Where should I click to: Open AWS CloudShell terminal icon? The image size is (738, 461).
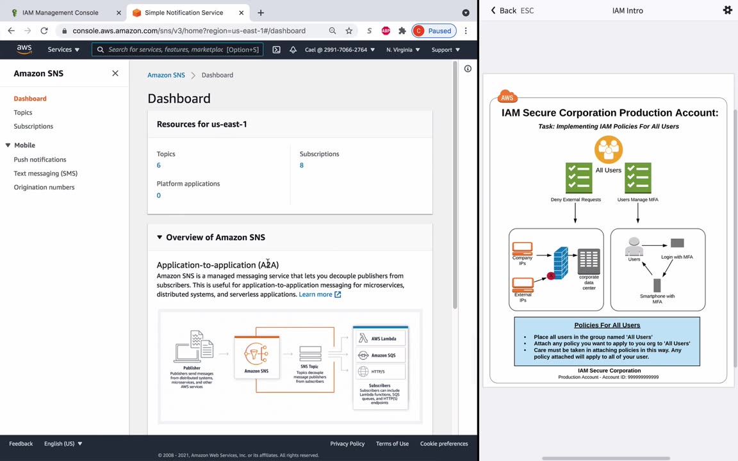tap(276, 49)
